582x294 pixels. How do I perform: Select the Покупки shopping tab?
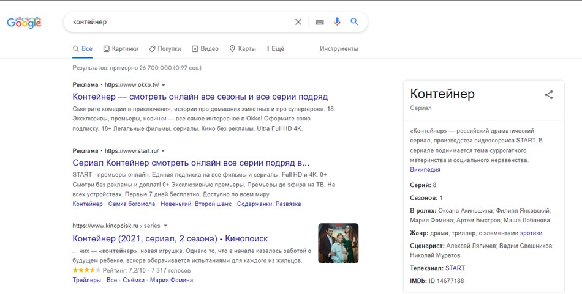(165, 48)
